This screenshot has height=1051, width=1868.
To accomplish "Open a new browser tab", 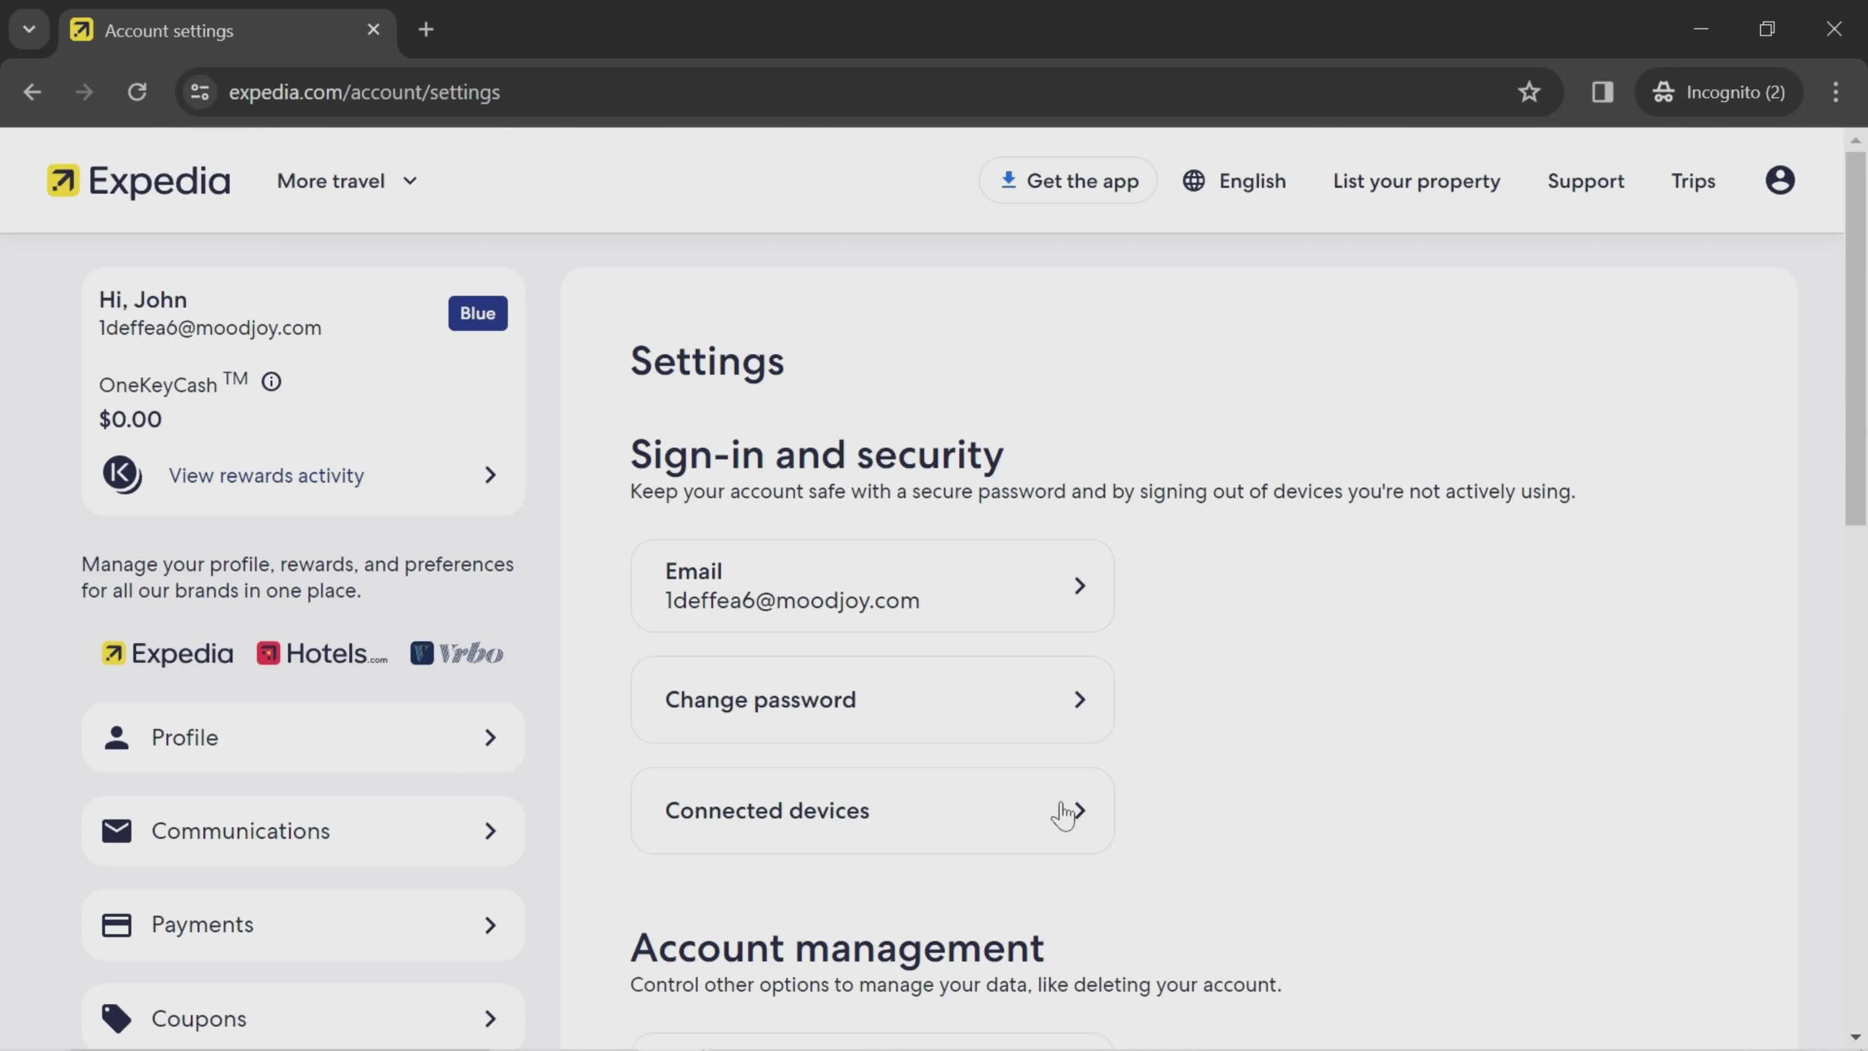I will 426,30.
